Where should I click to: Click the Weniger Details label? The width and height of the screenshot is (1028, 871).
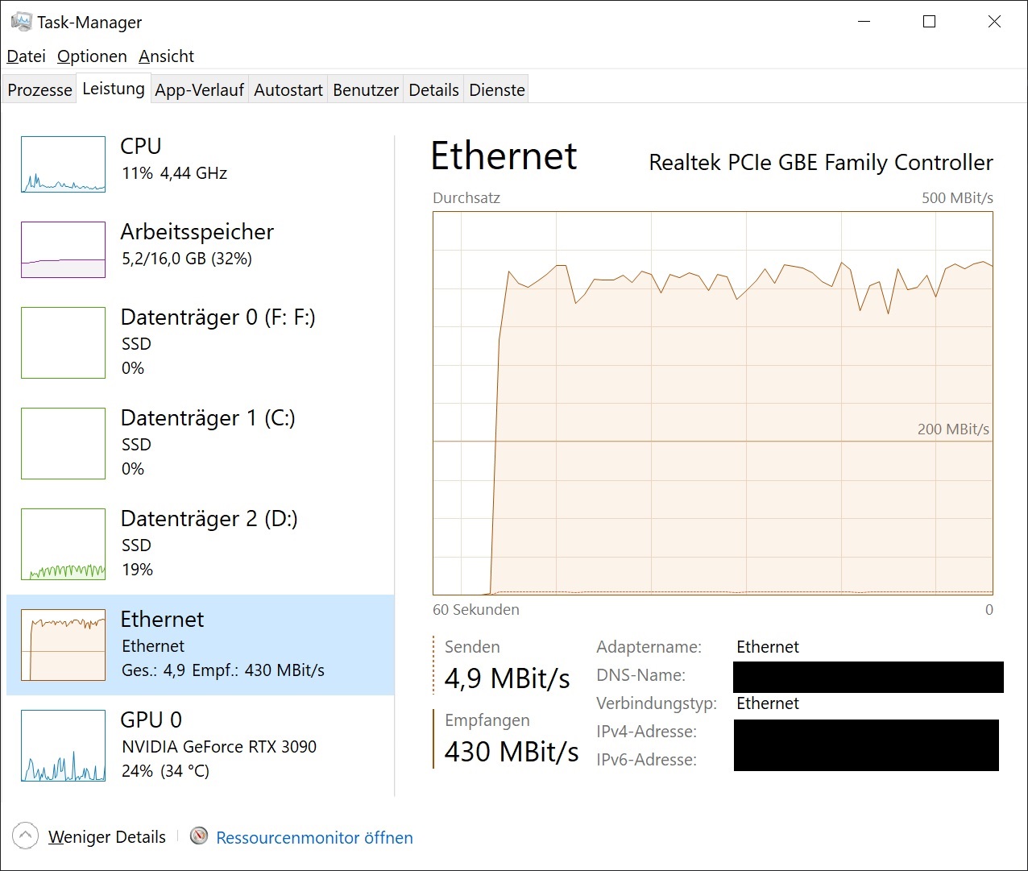coord(107,837)
